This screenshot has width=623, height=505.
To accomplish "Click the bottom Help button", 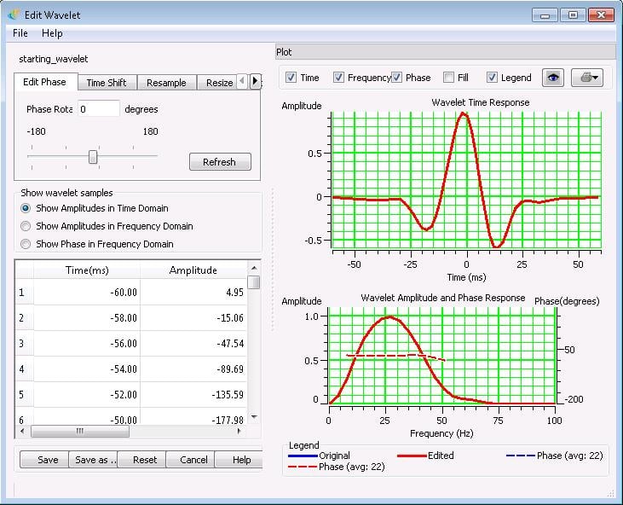I will (239, 460).
